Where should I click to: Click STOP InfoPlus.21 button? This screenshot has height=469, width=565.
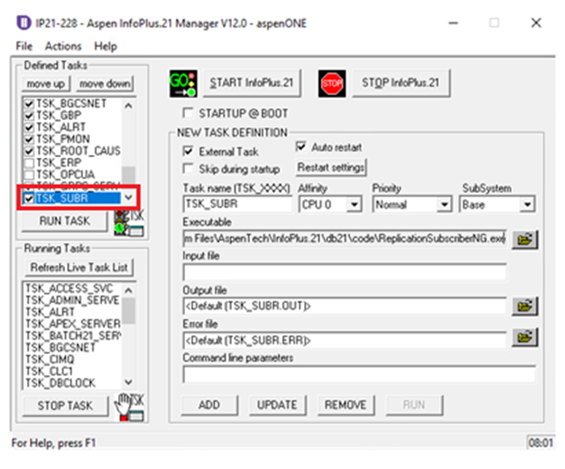(x=401, y=83)
